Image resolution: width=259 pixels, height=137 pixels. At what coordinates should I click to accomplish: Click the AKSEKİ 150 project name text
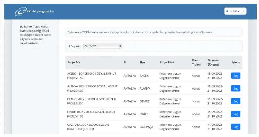pyautogui.click(x=92, y=76)
